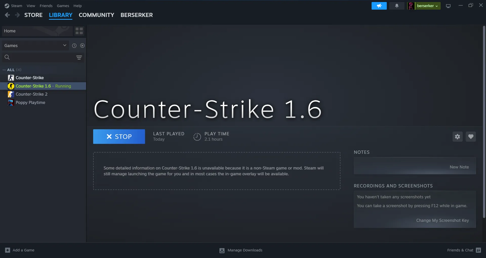Open the notifications bell
The height and width of the screenshot is (258, 486).
pyautogui.click(x=397, y=6)
